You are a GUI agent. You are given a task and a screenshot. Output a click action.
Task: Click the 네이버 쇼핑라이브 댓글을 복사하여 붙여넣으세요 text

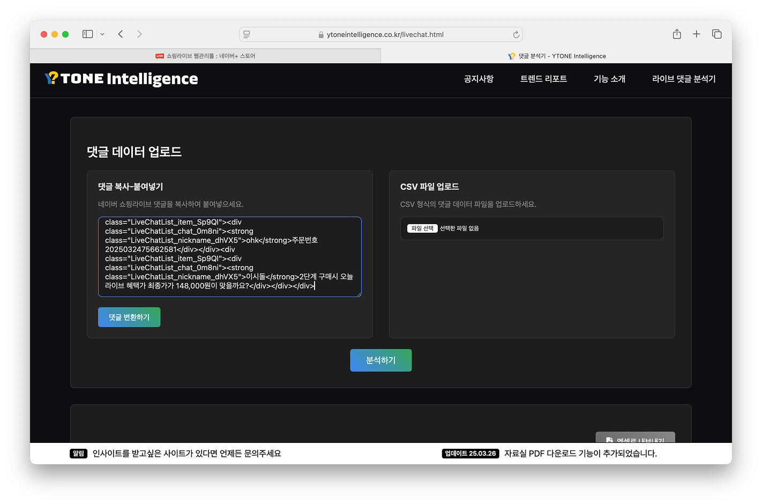click(171, 204)
